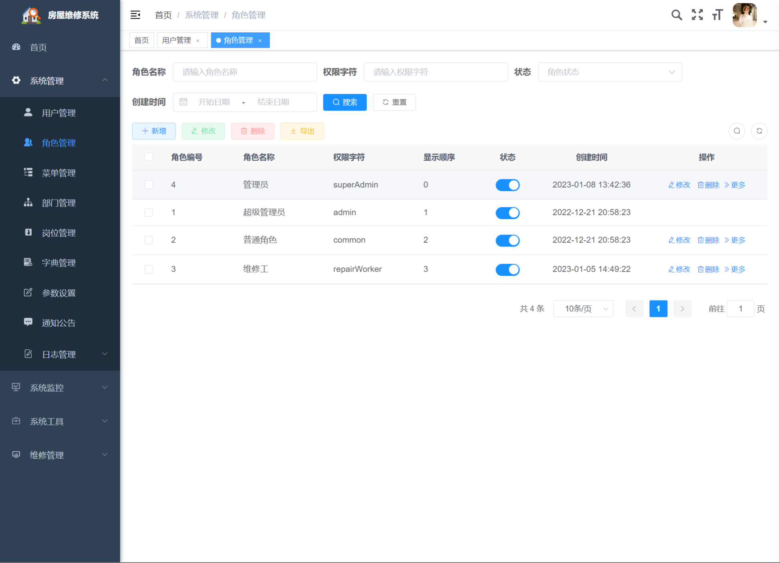Click the 请输入角色名称 input field

(x=245, y=72)
